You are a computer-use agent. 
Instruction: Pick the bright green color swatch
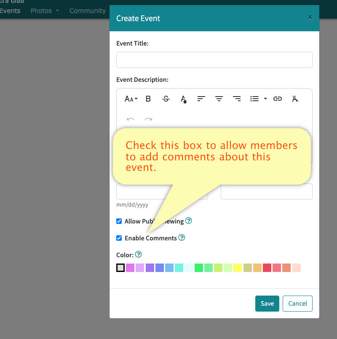tap(199, 268)
